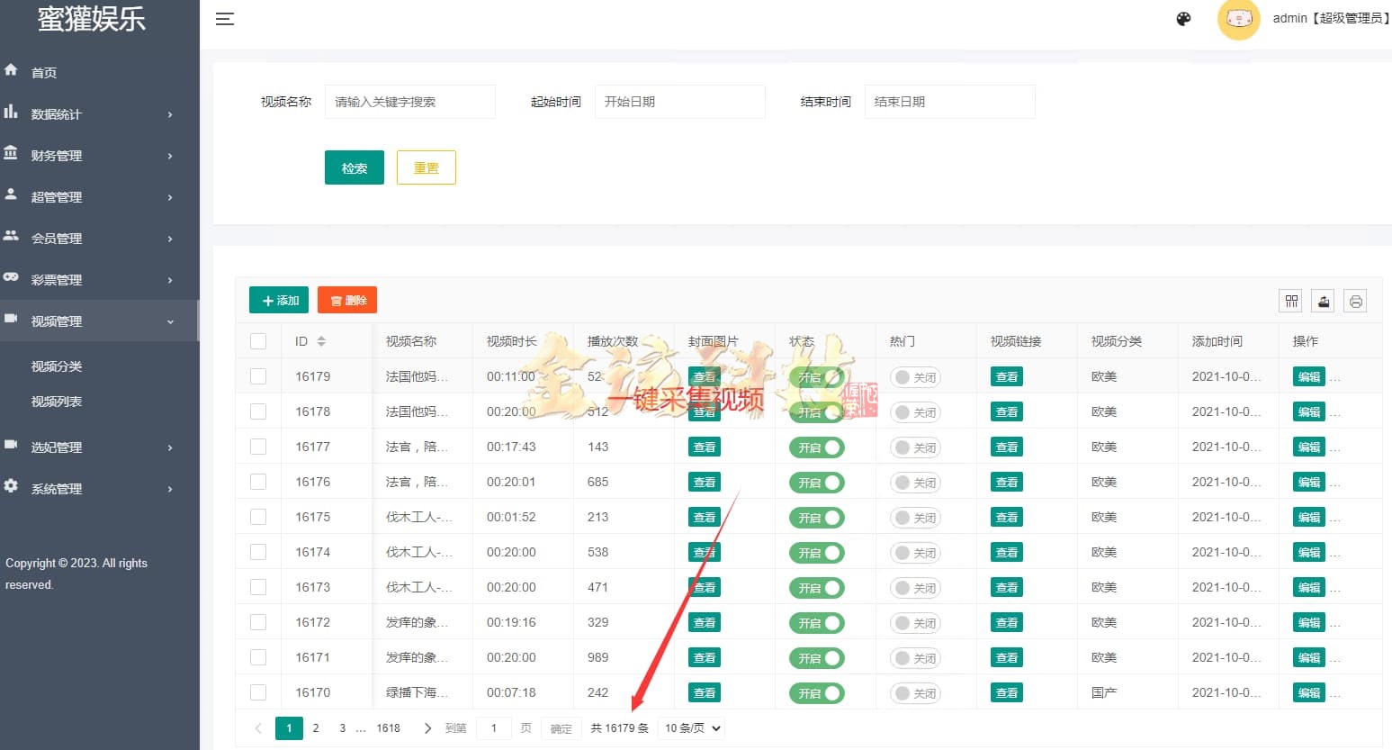Open 系统管理 via its gear icon
1392x750 pixels.
[12, 488]
